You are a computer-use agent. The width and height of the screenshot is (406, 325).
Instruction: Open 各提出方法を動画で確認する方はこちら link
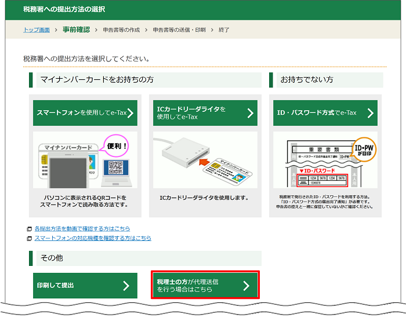tap(82, 229)
